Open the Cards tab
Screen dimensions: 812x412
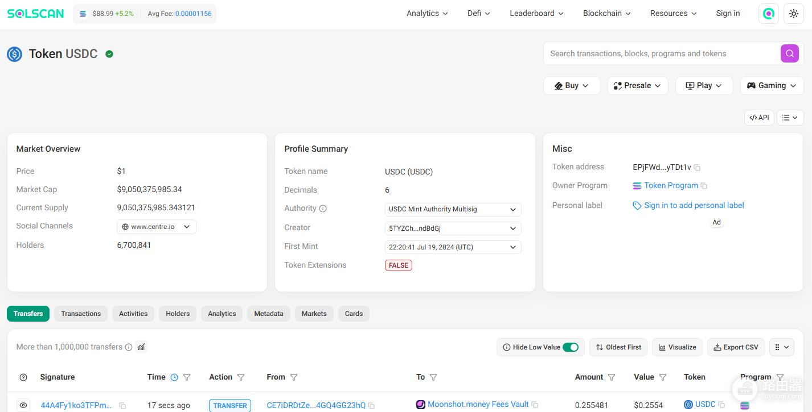354,314
